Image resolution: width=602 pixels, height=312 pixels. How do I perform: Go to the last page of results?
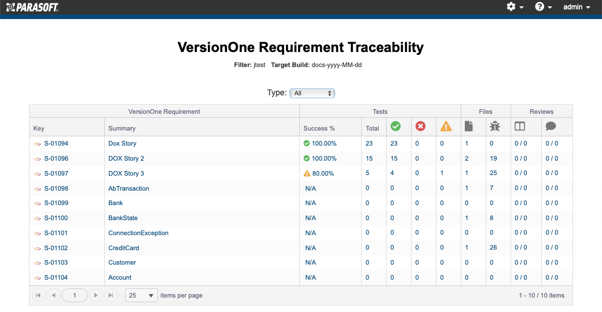pos(111,295)
